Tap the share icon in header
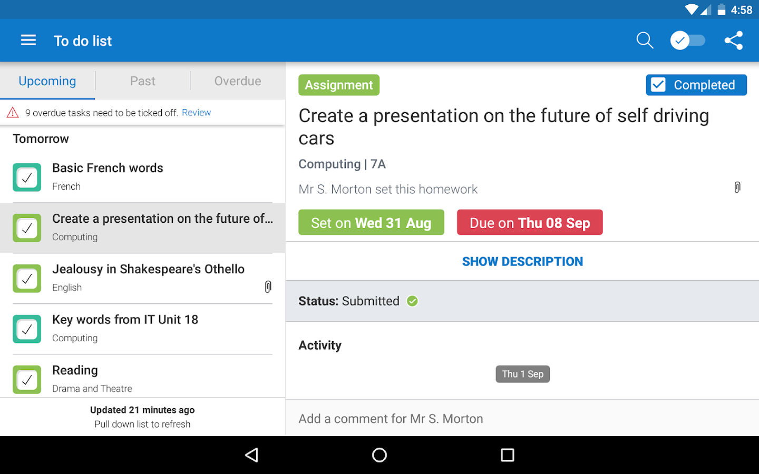 (x=733, y=41)
